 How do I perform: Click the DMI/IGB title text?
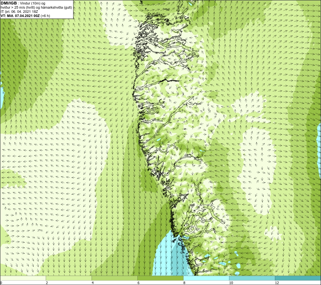point(9,3)
